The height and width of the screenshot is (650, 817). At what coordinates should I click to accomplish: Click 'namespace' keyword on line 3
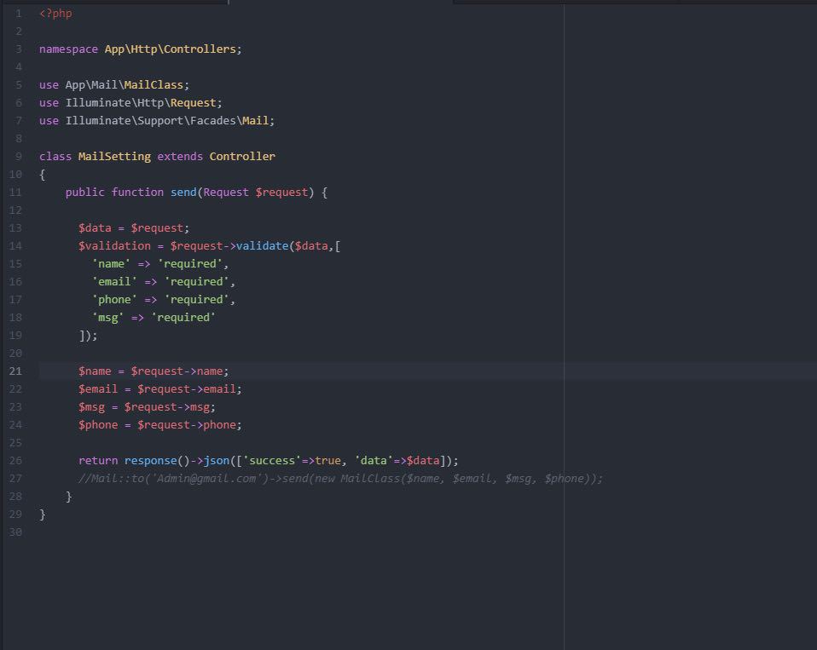68,49
